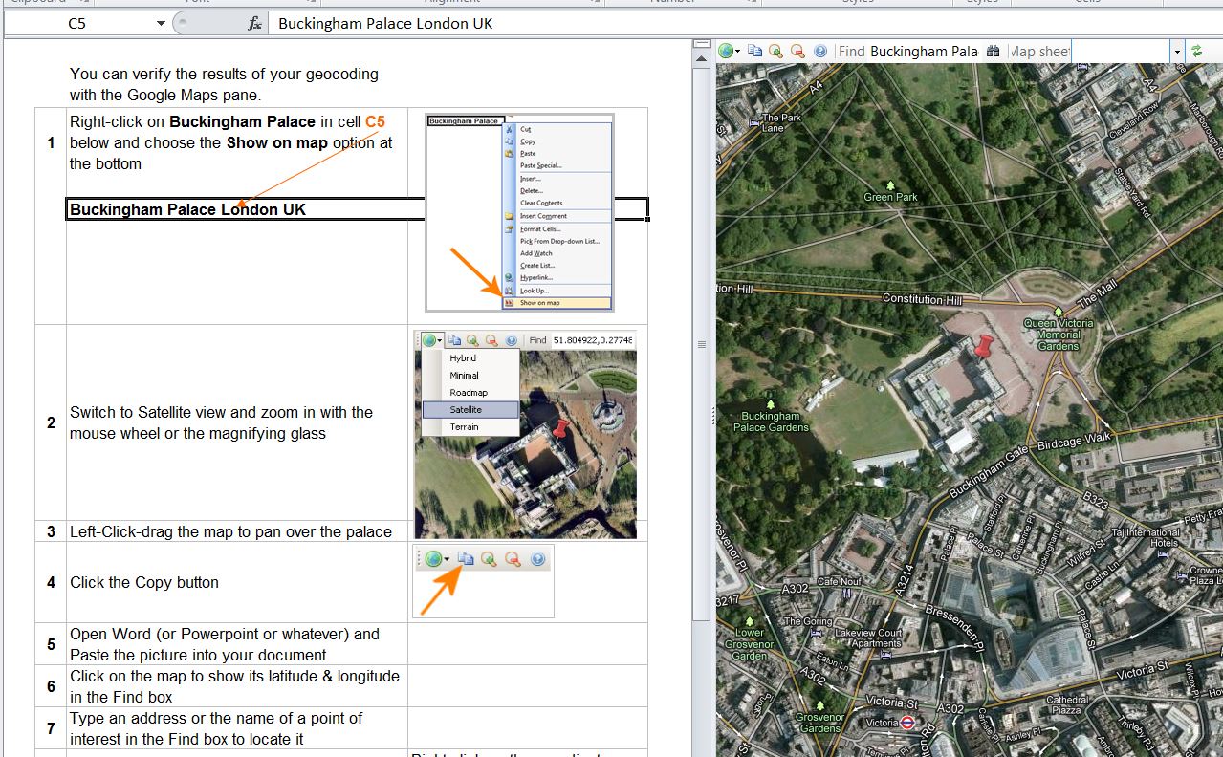This screenshot has width=1223, height=757.
Task: Zoom out with the red magnifier icon
Action: click(797, 52)
